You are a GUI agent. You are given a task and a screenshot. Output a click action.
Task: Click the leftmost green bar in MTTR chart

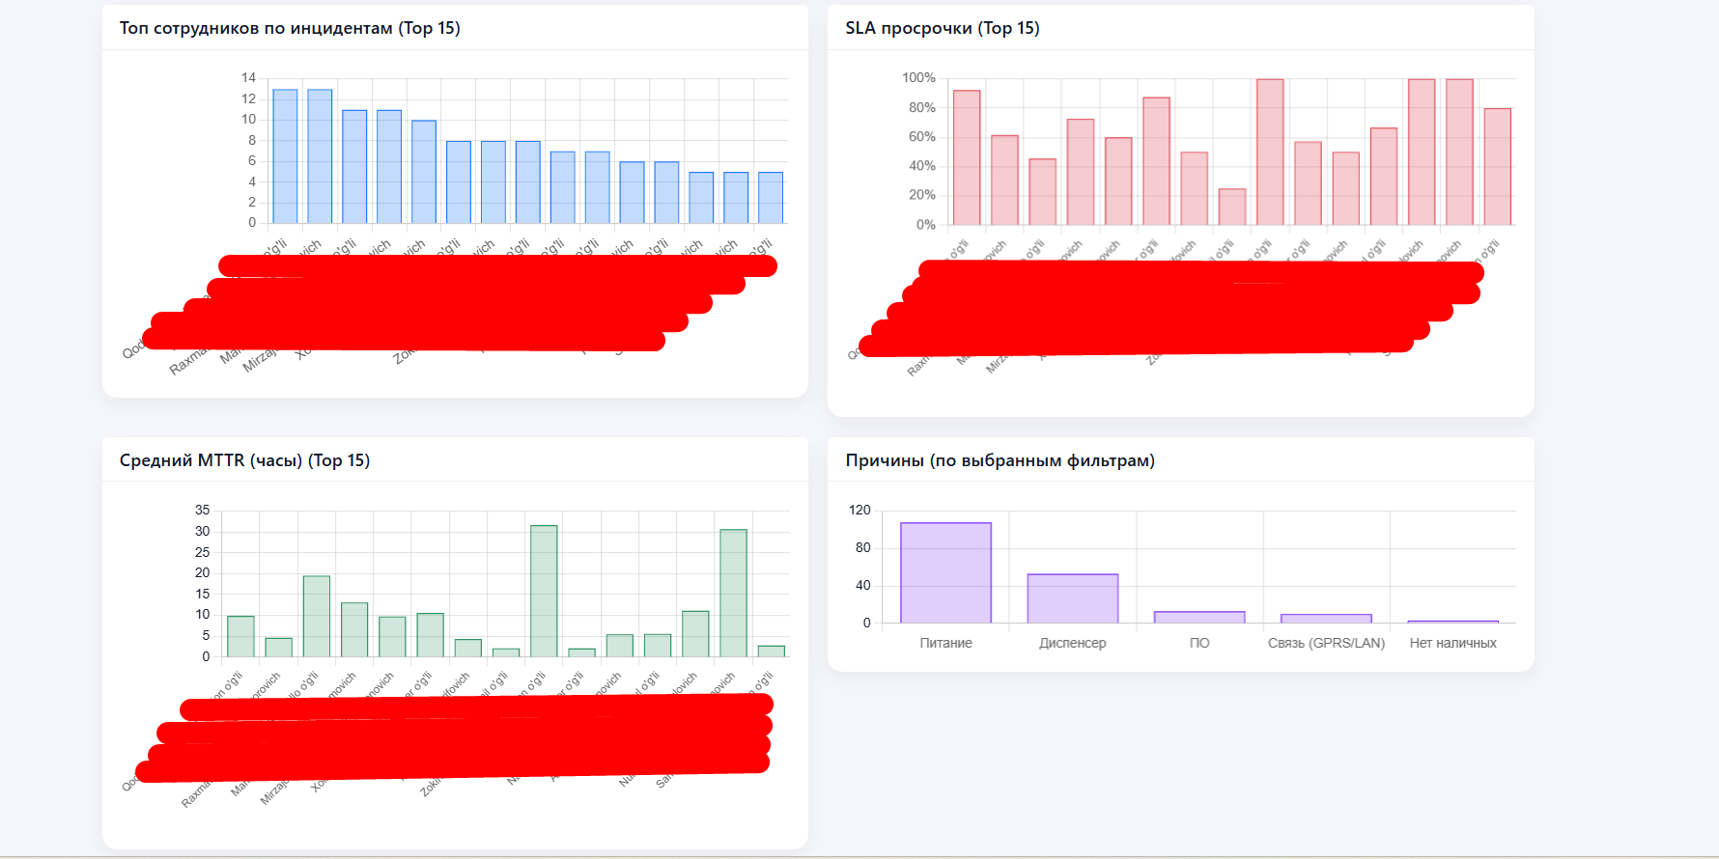click(240, 636)
